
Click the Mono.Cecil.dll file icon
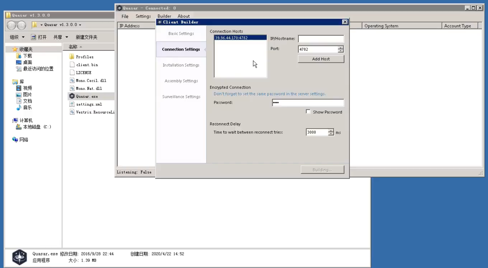[x=72, y=80]
